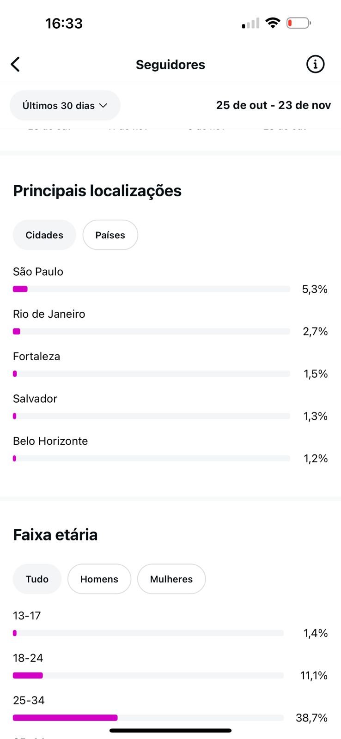Select the Cidades filter chip

(44, 235)
